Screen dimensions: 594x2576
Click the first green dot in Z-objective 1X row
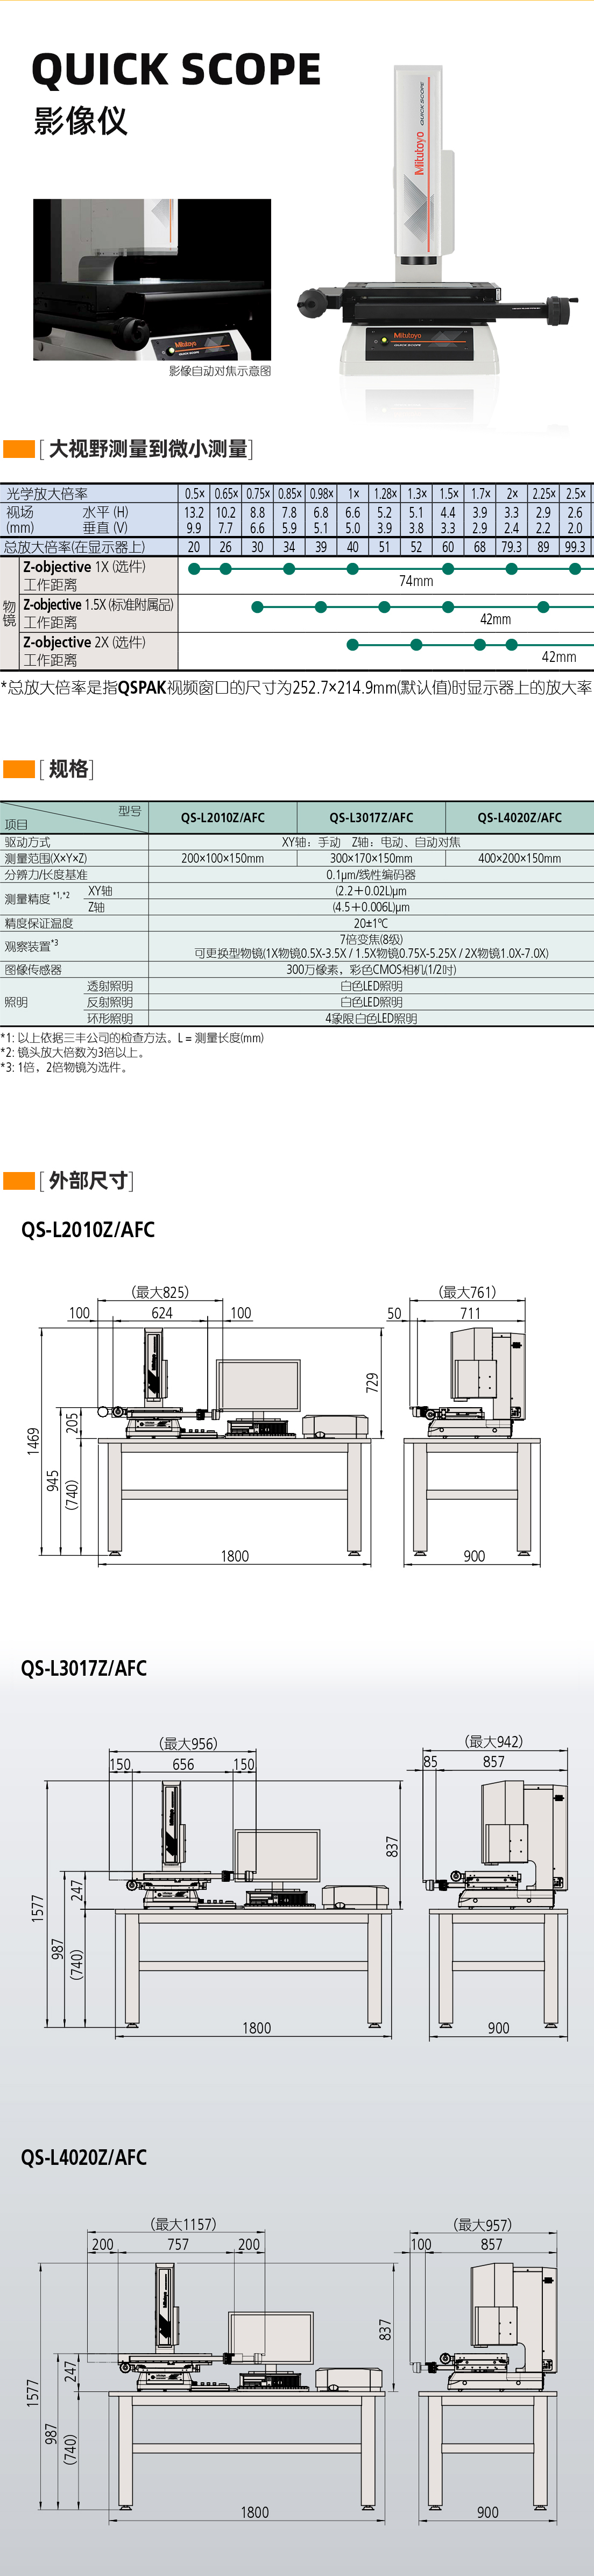(x=194, y=569)
